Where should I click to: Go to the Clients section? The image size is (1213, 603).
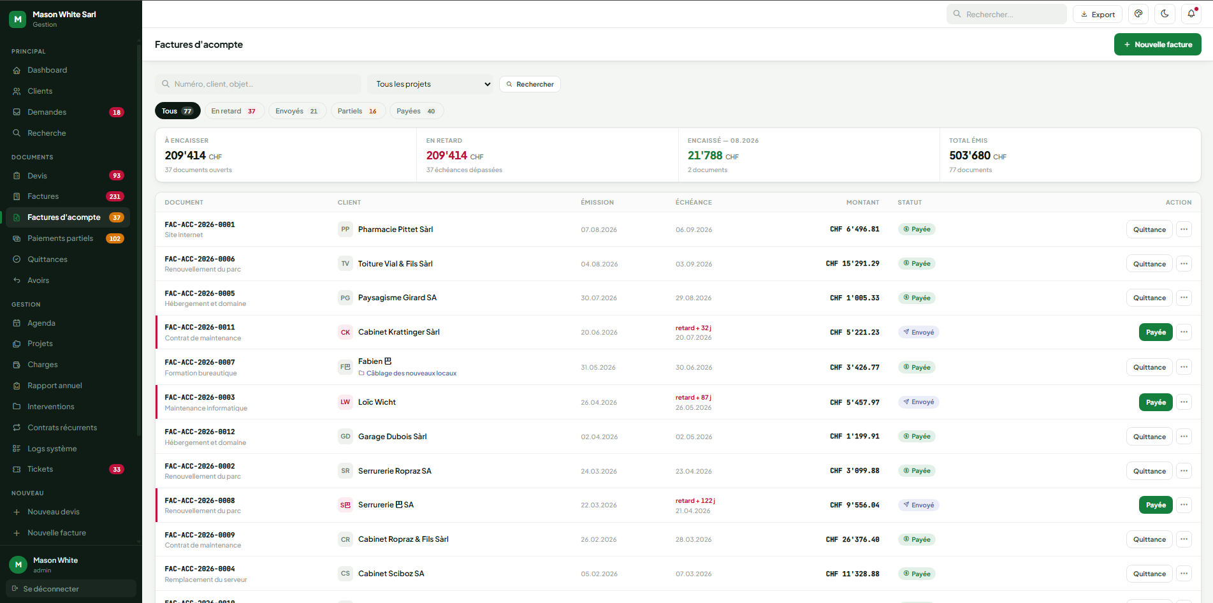[68, 91]
